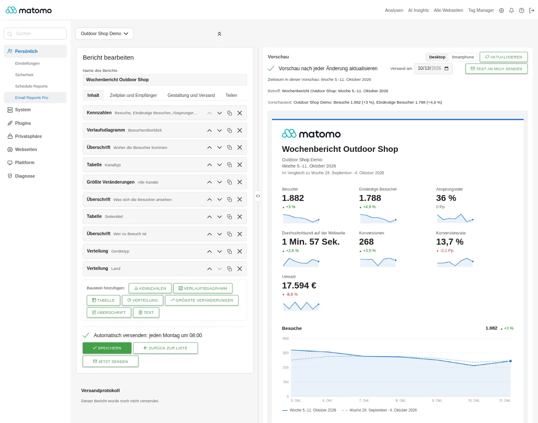Switch to Zeitplan und Empfänger tab

[x=133, y=95]
